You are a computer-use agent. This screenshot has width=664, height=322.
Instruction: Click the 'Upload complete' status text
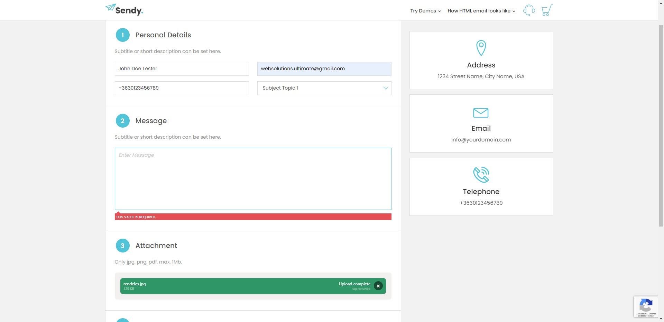(x=354, y=284)
